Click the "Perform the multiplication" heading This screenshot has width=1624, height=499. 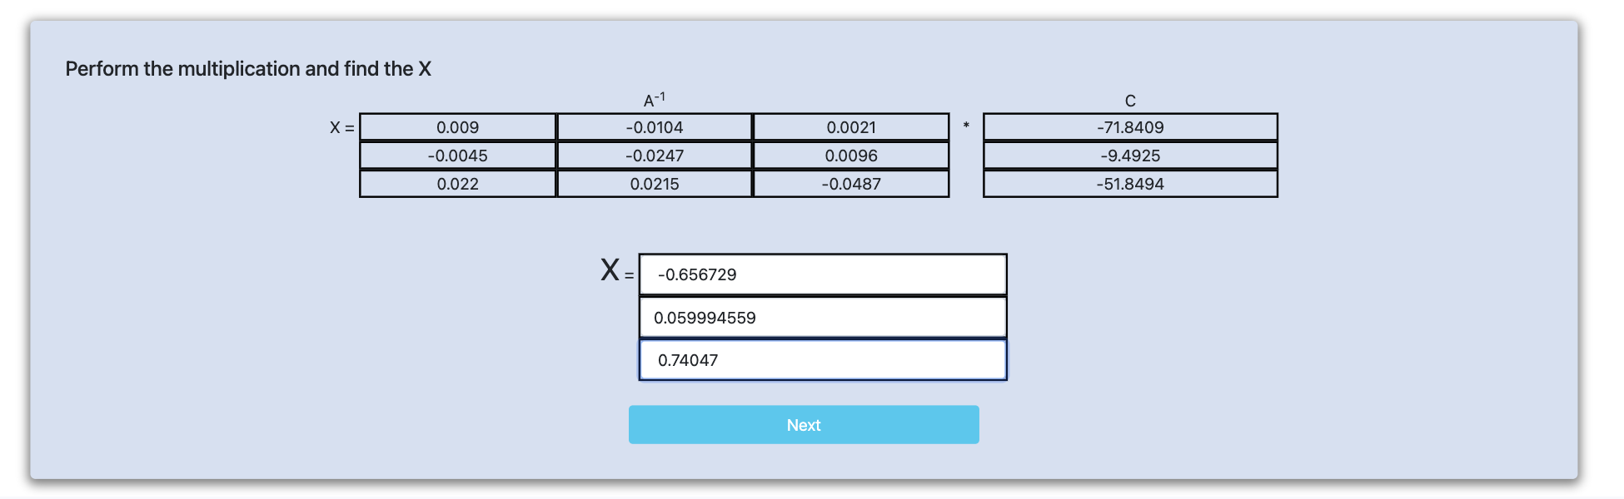point(248,69)
